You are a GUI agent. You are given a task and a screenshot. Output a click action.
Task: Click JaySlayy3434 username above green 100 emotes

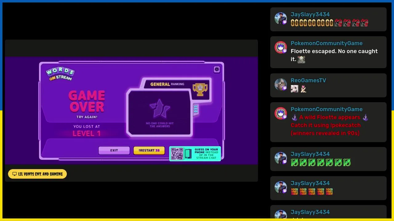click(310, 154)
